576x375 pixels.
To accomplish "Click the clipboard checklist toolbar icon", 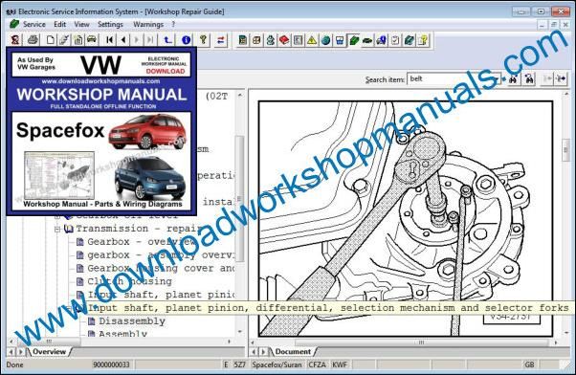I will [395, 40].
